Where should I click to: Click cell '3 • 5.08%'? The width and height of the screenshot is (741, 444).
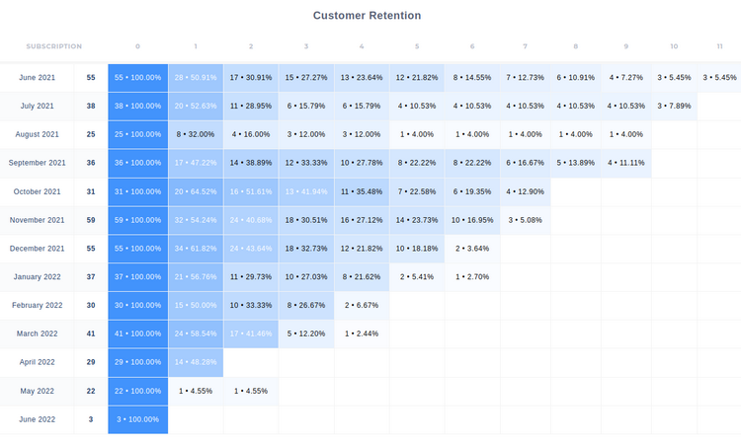click(525, 220)
